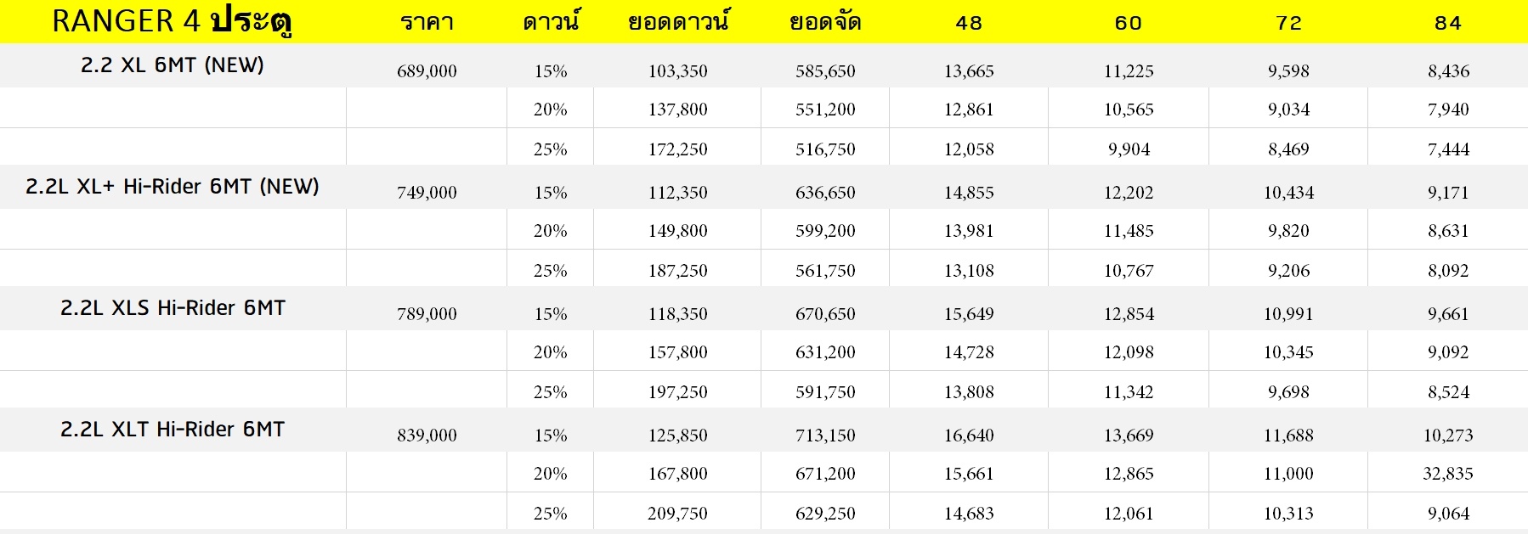
Task: Click the RANGER 4 ประตู header title
Action: pos(173,21)
